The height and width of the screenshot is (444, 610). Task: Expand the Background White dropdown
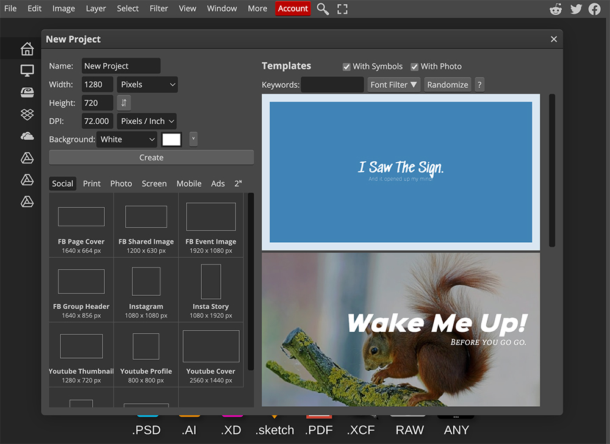[127, 139]
